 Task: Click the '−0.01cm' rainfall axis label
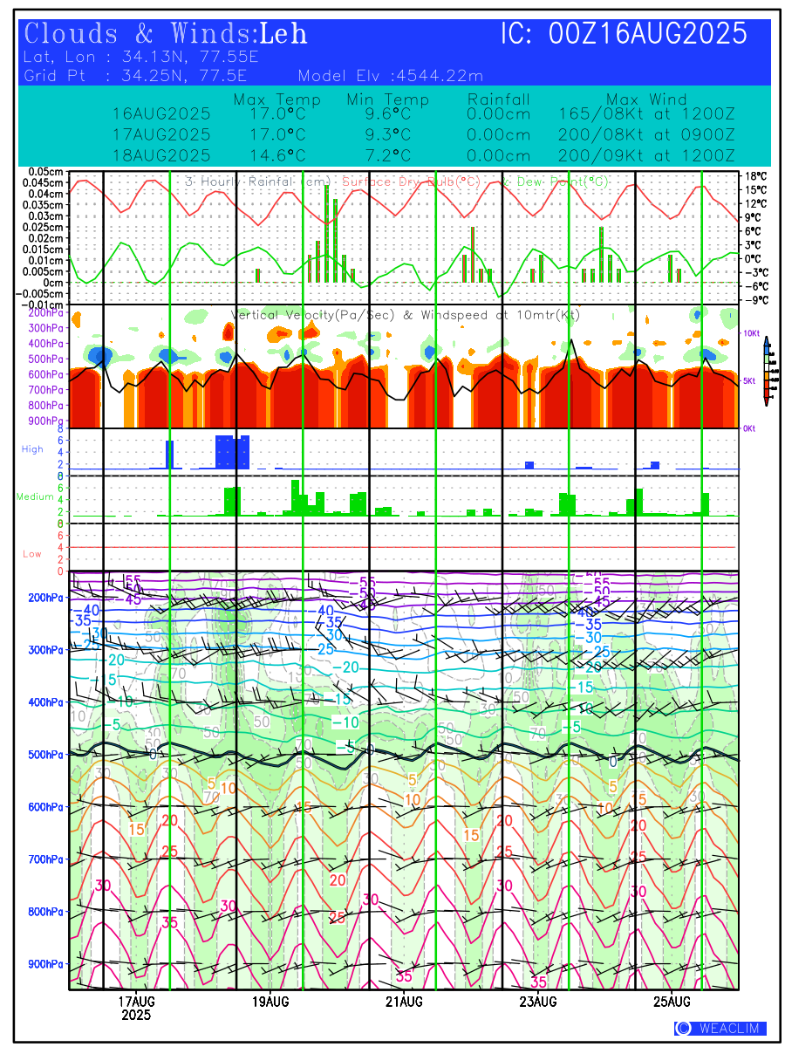[42, 305]
